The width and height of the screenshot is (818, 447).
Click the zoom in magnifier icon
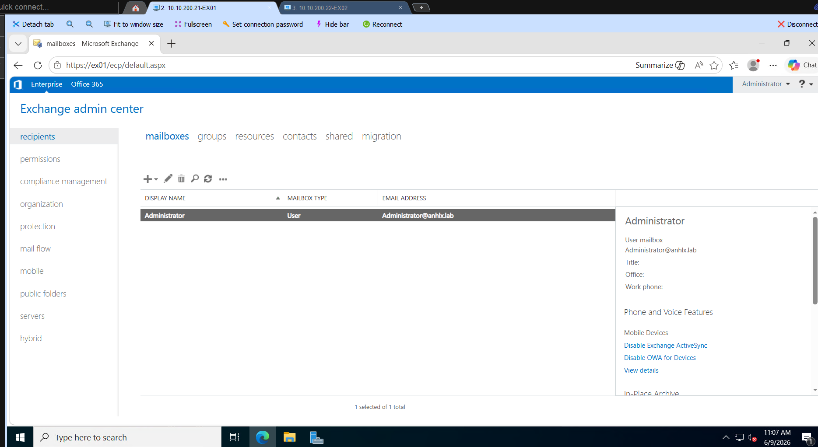pyautogui.click(x=70, y=24)
